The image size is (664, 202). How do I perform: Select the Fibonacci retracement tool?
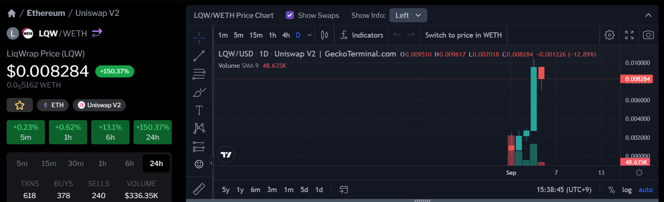[199, 74]
